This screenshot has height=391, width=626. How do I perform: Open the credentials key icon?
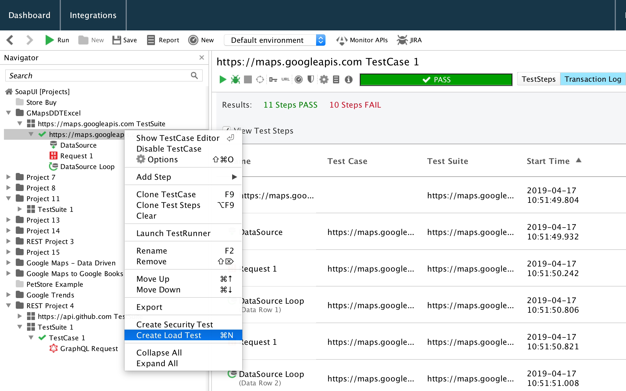point(273,80)
